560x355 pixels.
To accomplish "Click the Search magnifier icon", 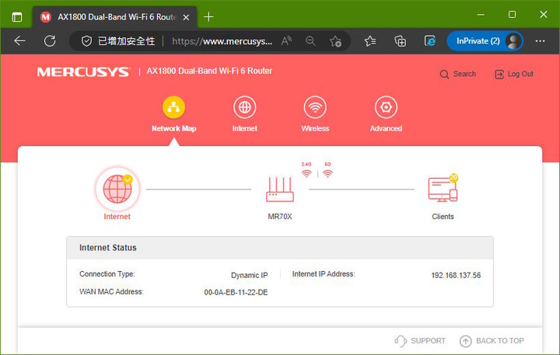I will tap(444, 75).
